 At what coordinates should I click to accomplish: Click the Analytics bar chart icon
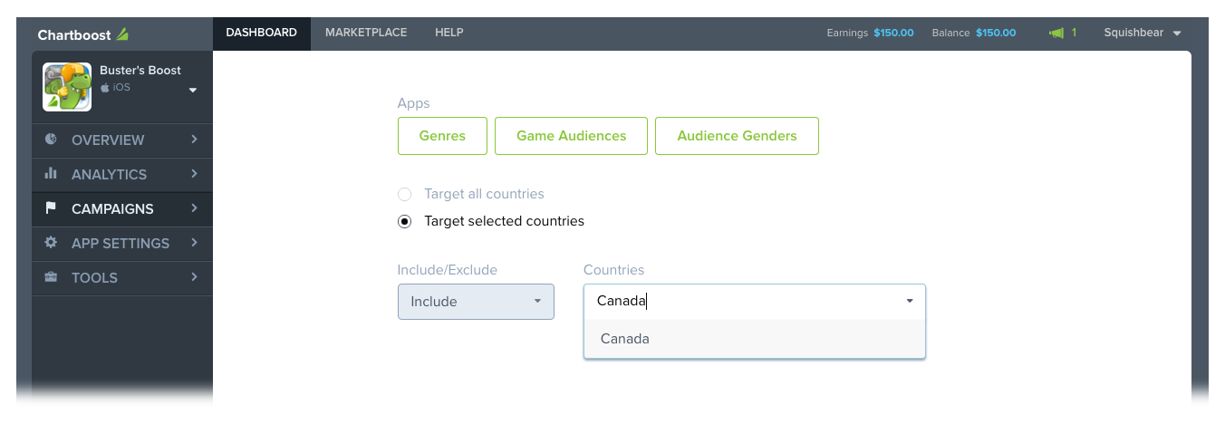pyautogui.click(x=51, y=173)
